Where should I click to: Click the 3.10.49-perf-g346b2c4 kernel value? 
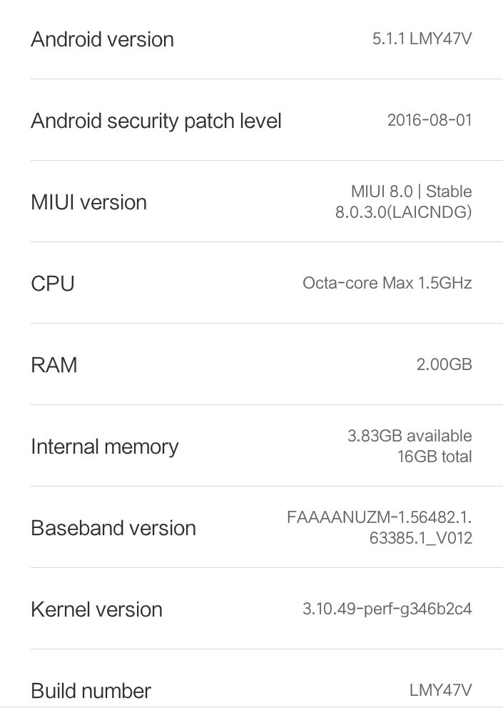[x=387, y=609]
